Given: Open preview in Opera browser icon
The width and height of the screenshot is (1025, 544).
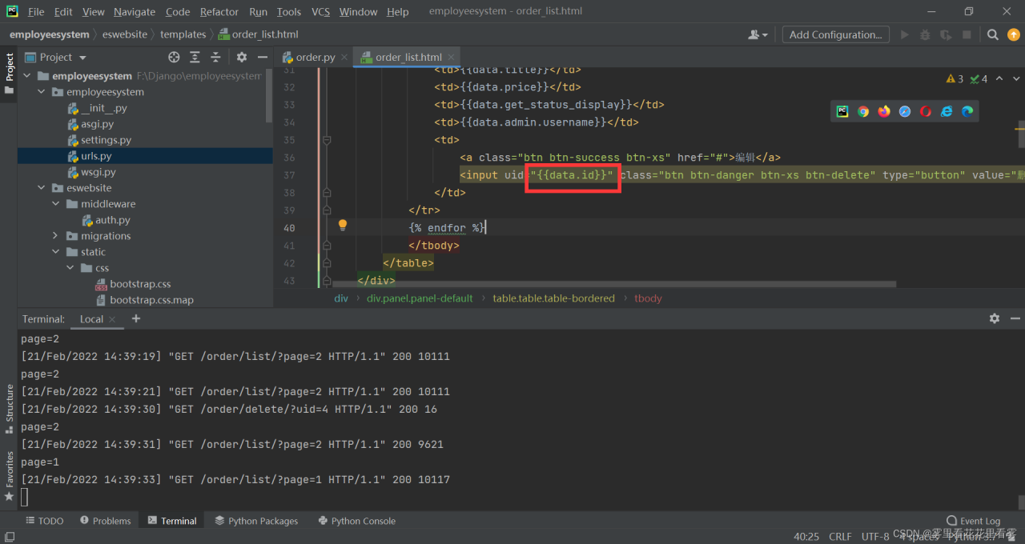Looking at the screenshot, I should point(926,111).
